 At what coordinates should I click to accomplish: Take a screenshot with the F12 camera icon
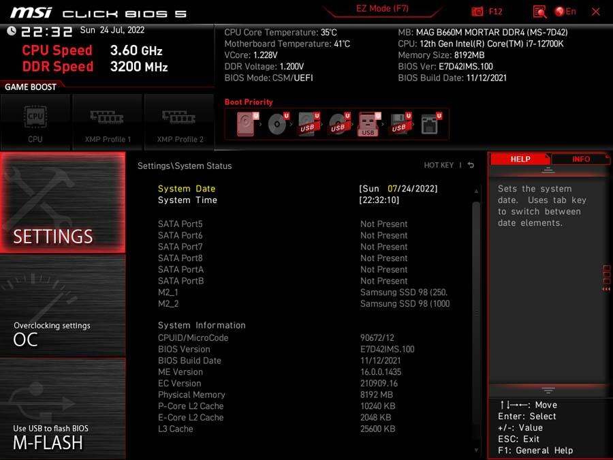[x=477, y=12]
